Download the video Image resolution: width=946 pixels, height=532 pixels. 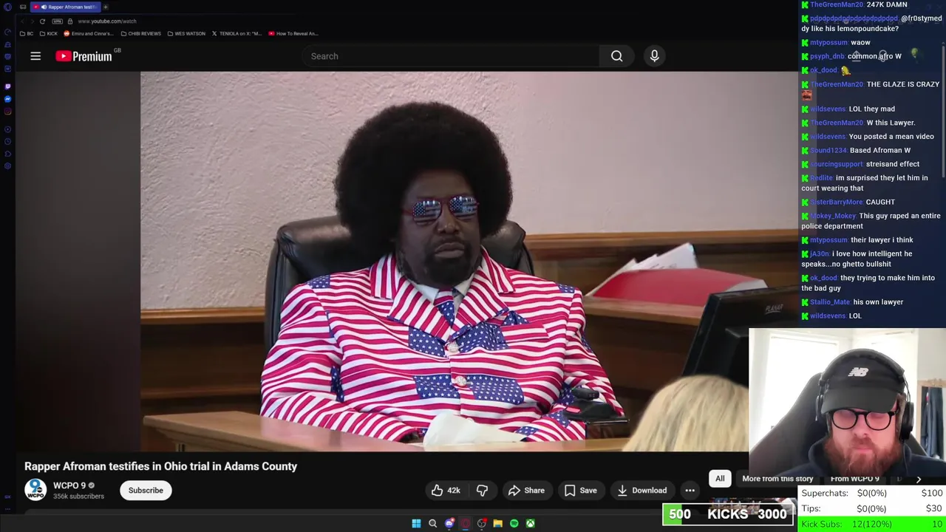pyautogui.click(x=642, y=491)
